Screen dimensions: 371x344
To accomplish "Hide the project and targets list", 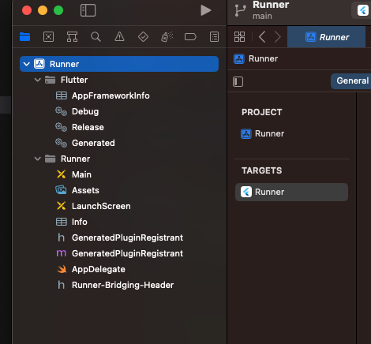I will pyautogui.click(x=238, y=81).
